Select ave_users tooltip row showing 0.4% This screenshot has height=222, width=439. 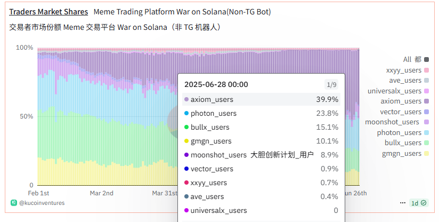[x=261, y=196]
